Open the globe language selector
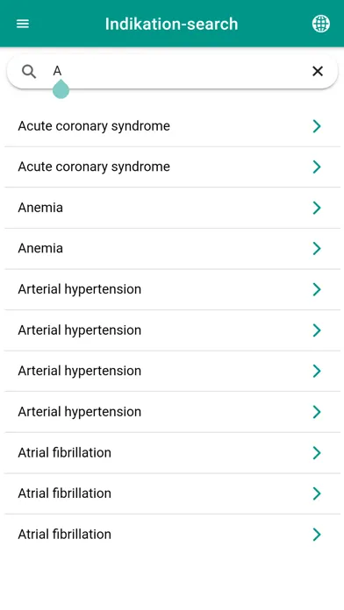This screenshot has width=344, height=610. pyautogui.click(x=321, y=24)
